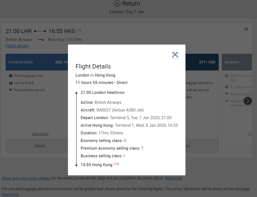Dismiss the return flight card with X
Viewport: 257px width, 197px height.
[x=246, y=29]
